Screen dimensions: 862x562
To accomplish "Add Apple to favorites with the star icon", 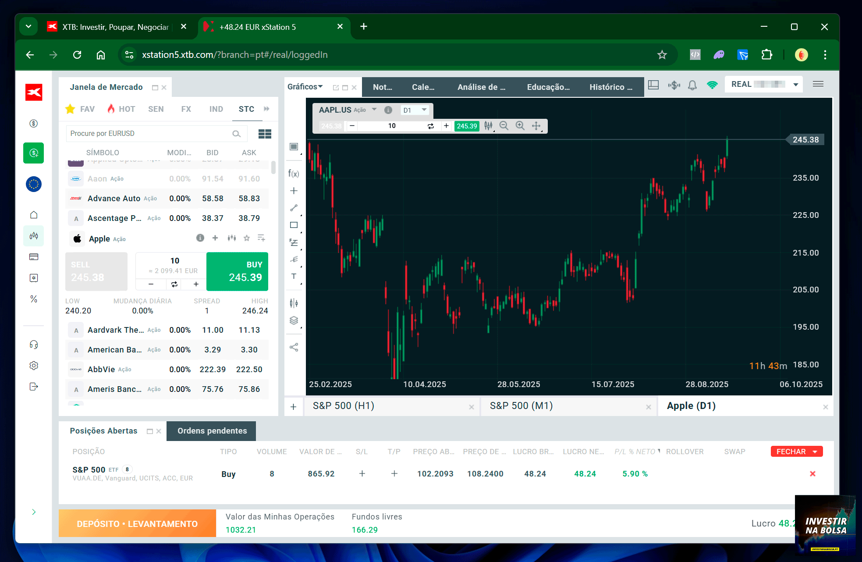I will point(247,238).
